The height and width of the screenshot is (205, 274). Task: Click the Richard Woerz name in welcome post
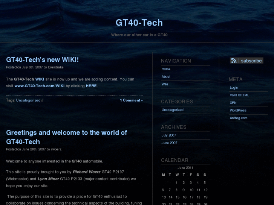87,172
